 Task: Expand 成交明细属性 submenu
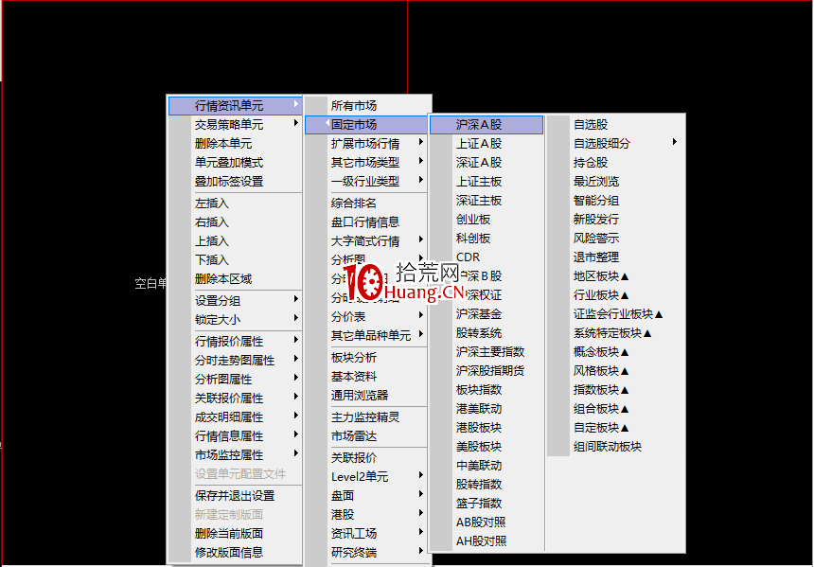(235, 416)
